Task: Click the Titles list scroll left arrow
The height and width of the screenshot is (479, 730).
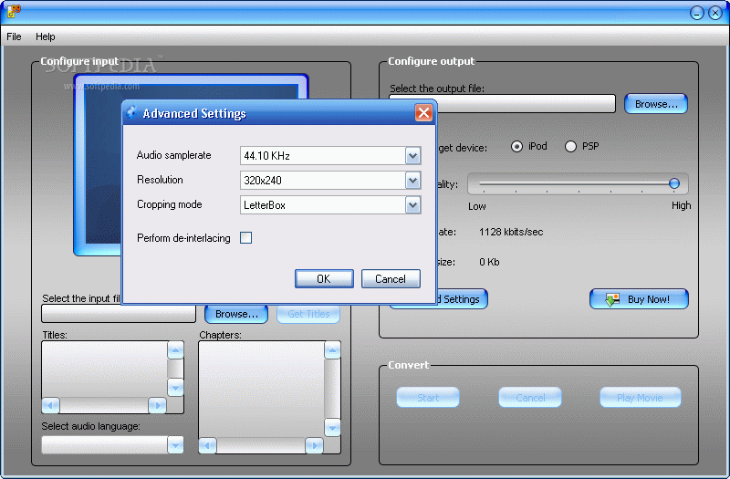Action: click(50, 405)
